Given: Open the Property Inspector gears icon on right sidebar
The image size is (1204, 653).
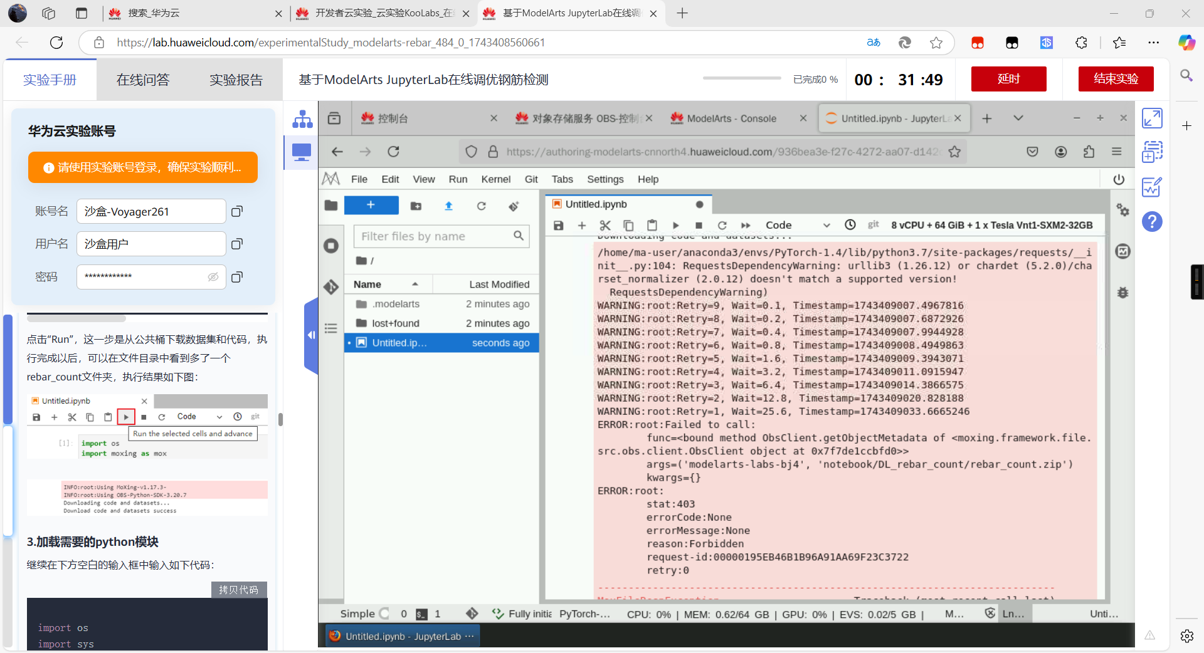Looking at the screenshot, I should point(1122,211).
